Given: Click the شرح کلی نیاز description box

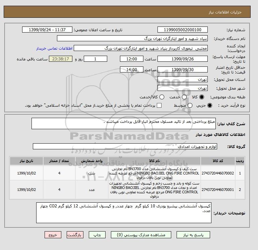Looking at the screenshot, I should click(124, 123).
